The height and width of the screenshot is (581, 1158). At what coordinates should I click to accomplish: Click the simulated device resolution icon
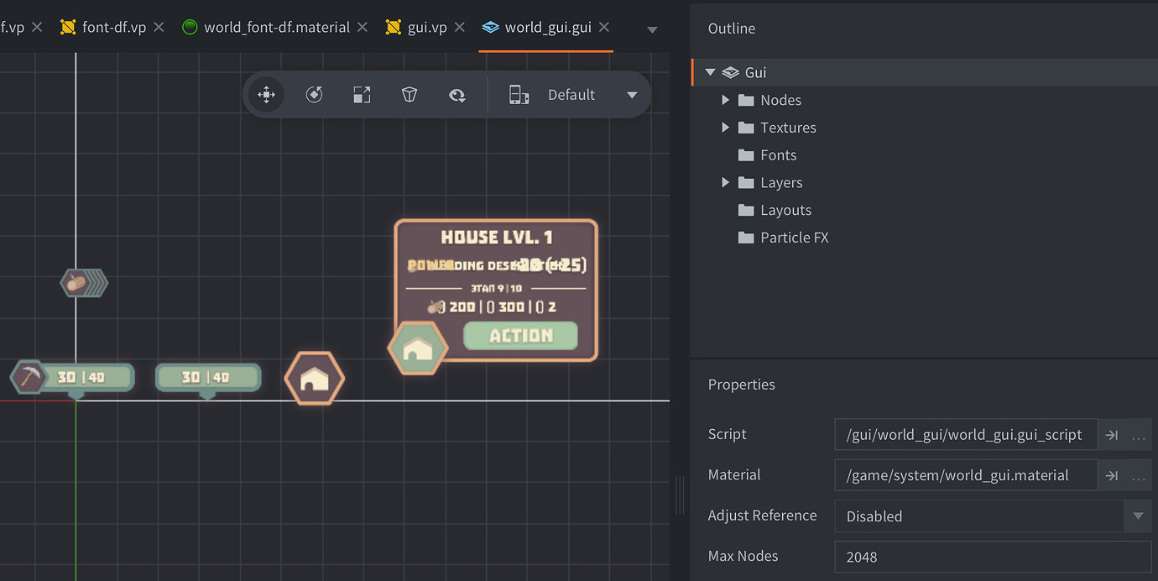click(519, 94)
